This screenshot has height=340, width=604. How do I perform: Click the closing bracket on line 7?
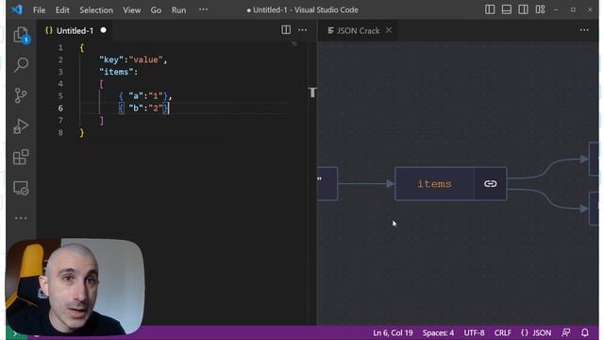tap(101, 121)
